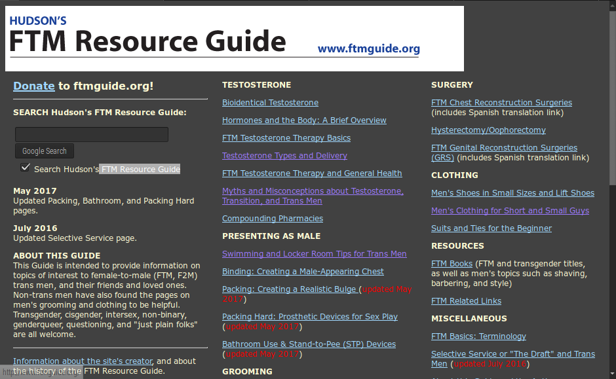Click the PRESENTING AS MALE heading

271,236
